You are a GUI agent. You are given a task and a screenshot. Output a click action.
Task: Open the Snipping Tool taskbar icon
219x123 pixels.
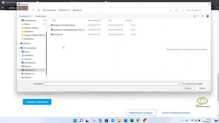(94, 121)
